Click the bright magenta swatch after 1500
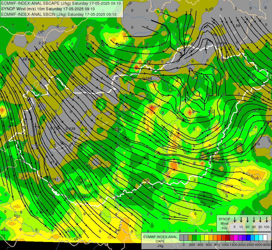Screen dimensions: 272x250 tap(236, 237)
